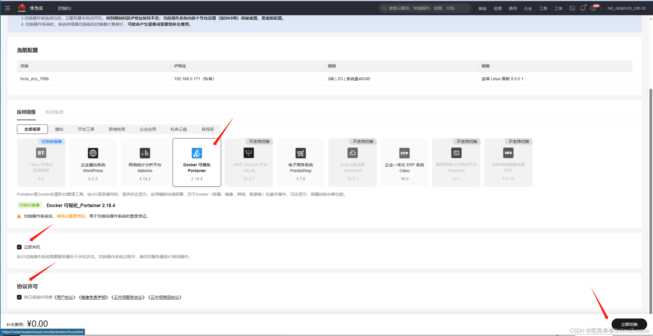The height and width of the screenshot is (336, 653).
Task: Click the 立即切换 button
Action: point(629,324)
